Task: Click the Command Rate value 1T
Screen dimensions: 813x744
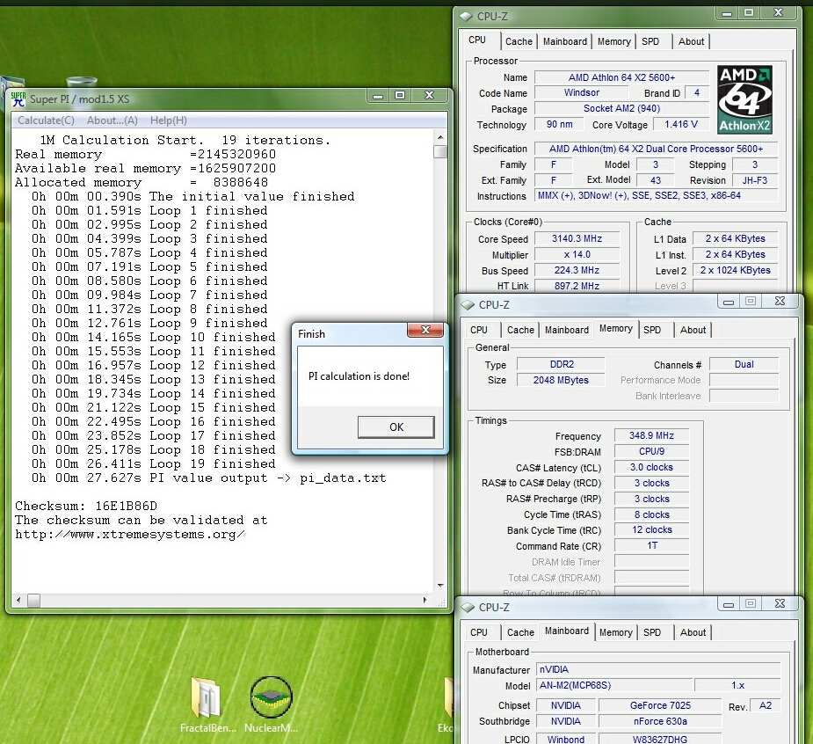Action: click(652, 546)
